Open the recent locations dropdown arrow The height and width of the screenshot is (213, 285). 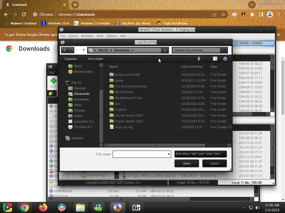77,50
